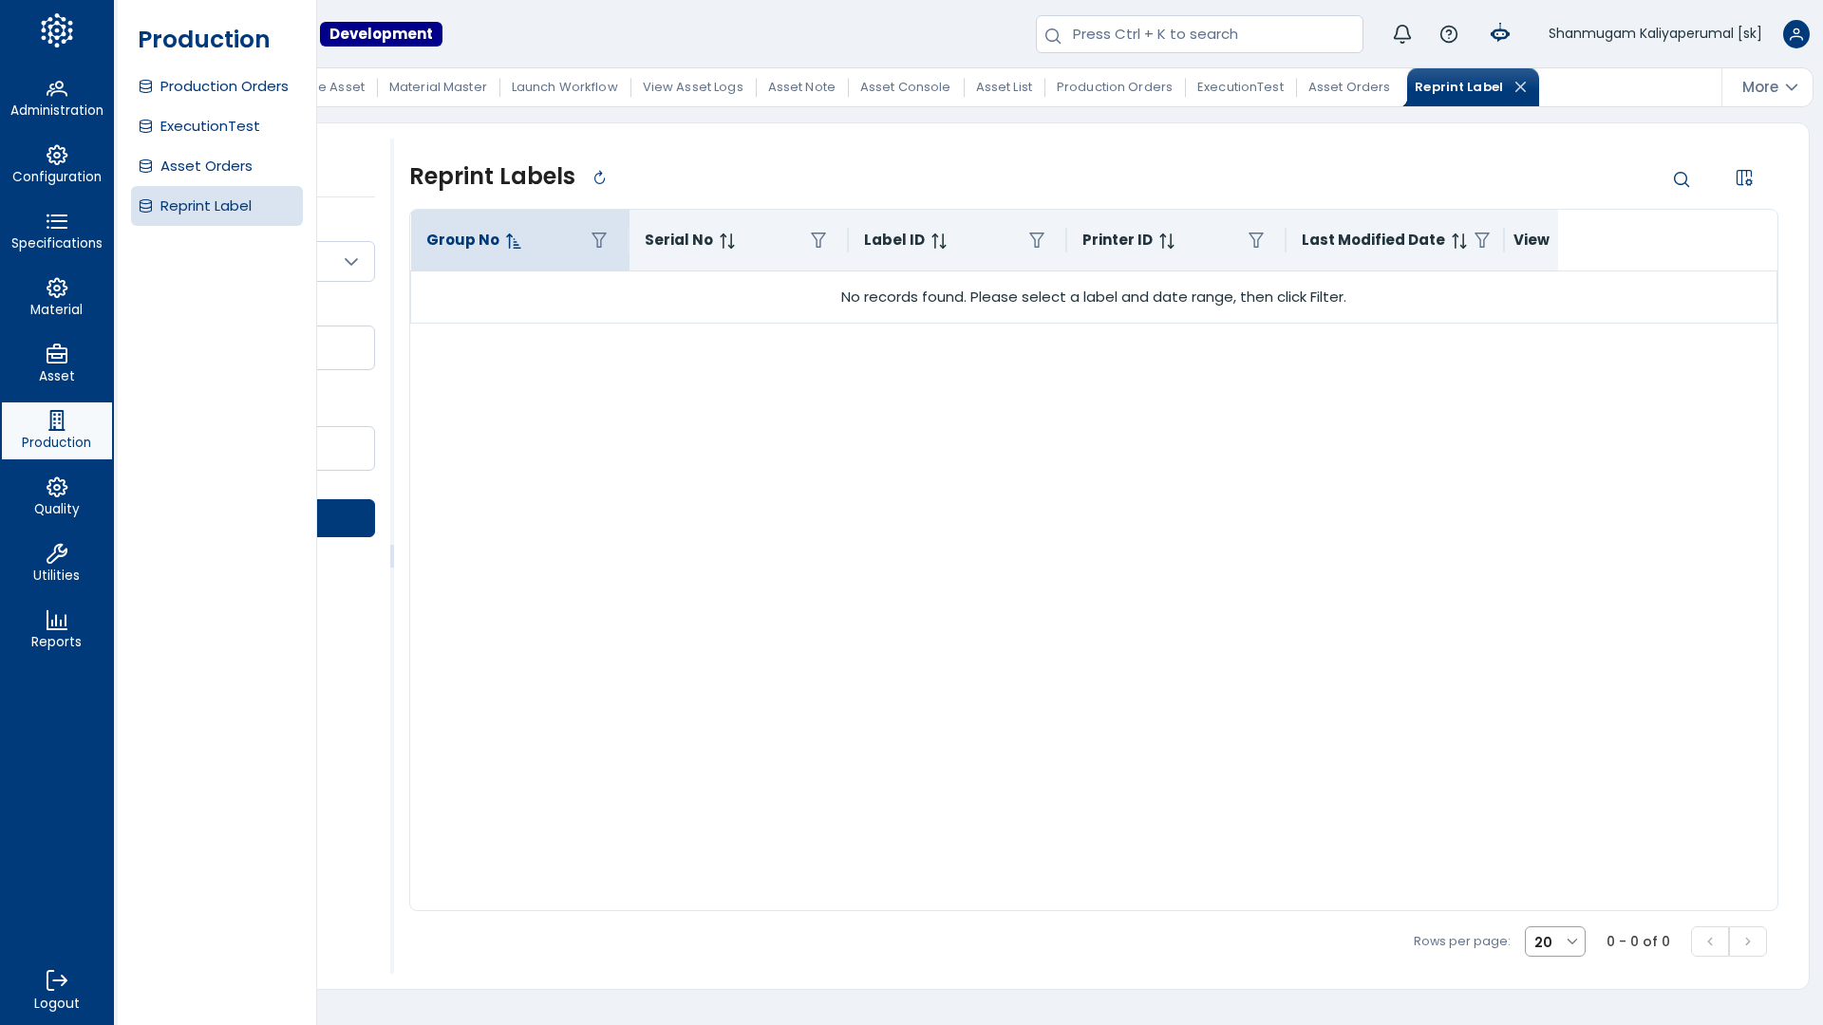Click the user name Shanmugam Kaliyaperumal
The image size is (1823, 1025).
point(1655,34)
